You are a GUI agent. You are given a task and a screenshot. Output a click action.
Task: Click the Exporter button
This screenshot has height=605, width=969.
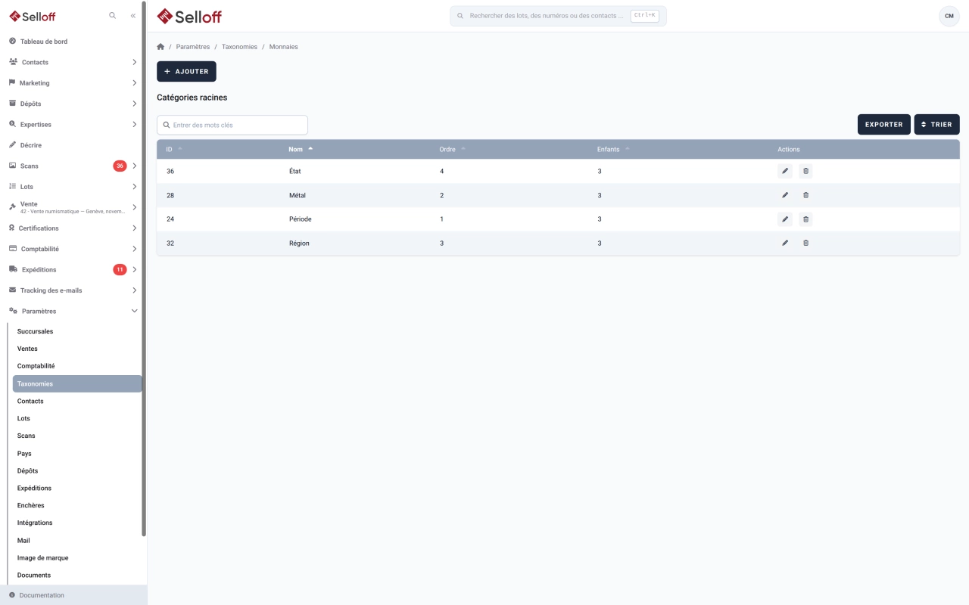pos(883,125)
